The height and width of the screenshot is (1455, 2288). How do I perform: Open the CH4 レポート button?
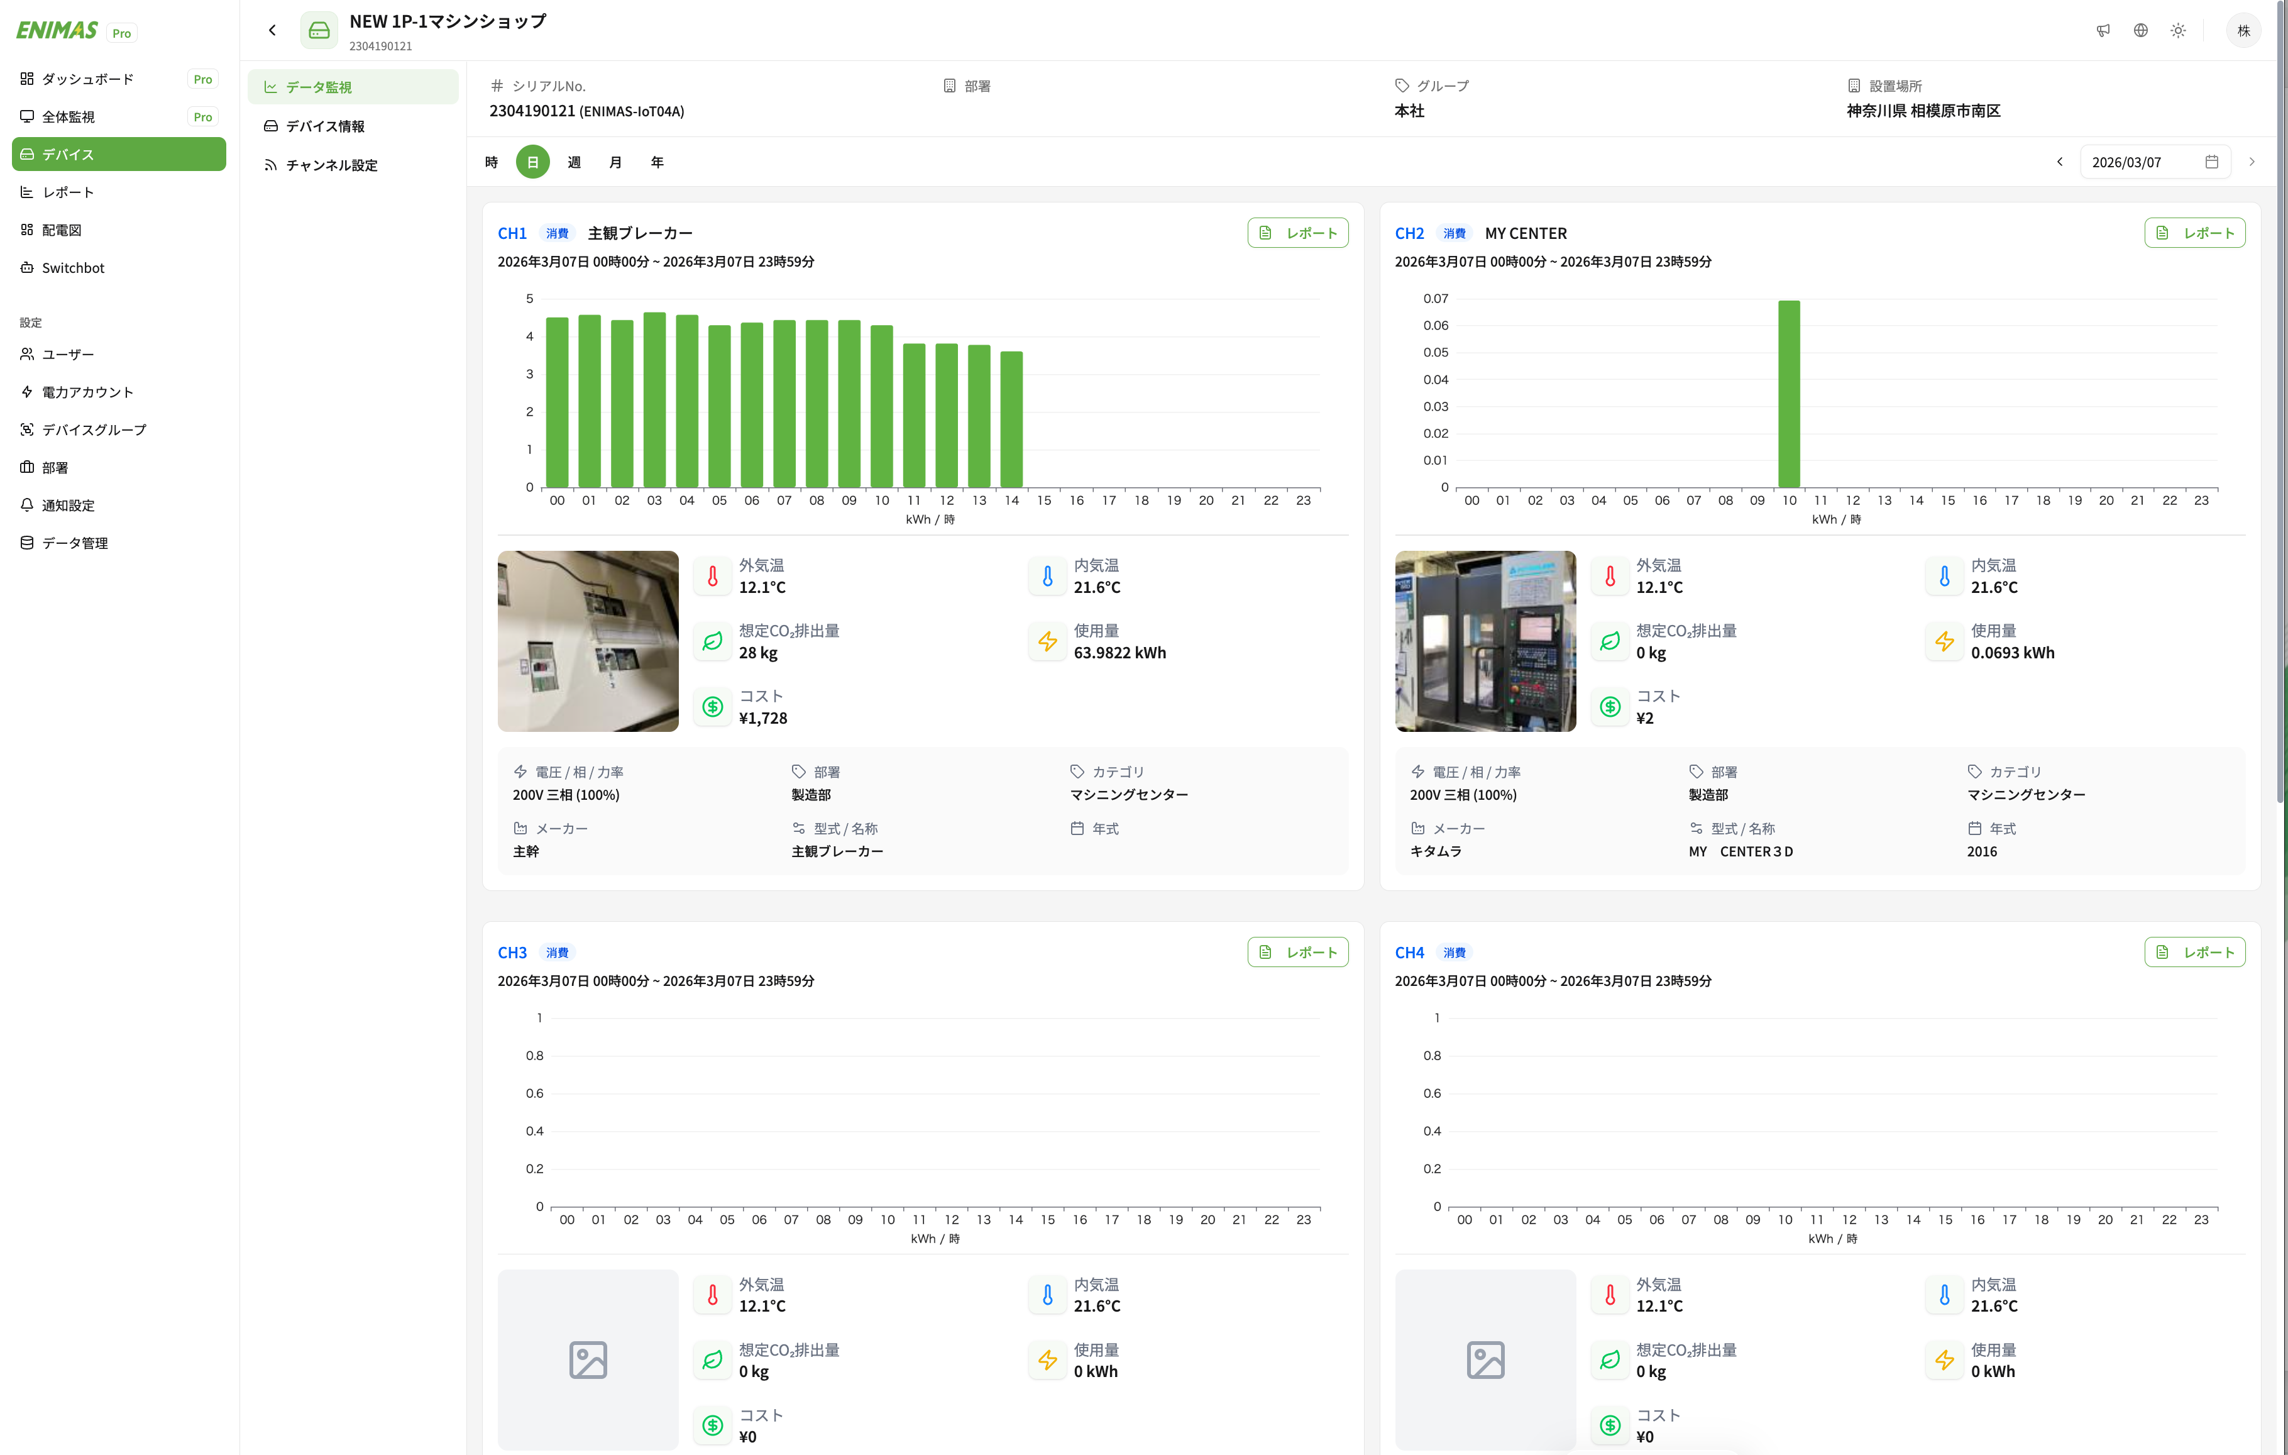pyautogui.click(x=2194, y=952)
